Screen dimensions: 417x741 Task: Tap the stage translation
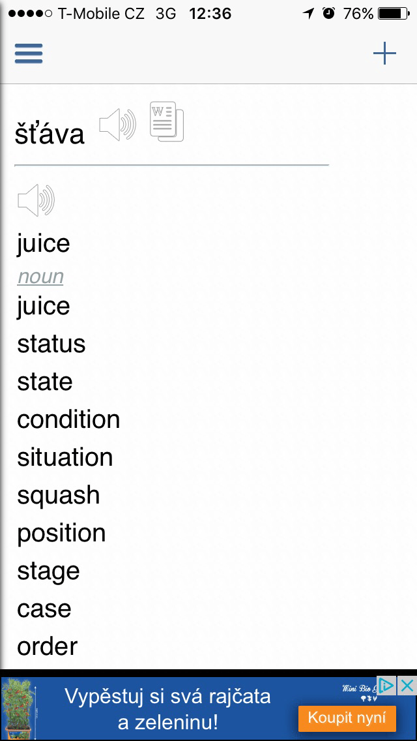(x=48, y=571)
